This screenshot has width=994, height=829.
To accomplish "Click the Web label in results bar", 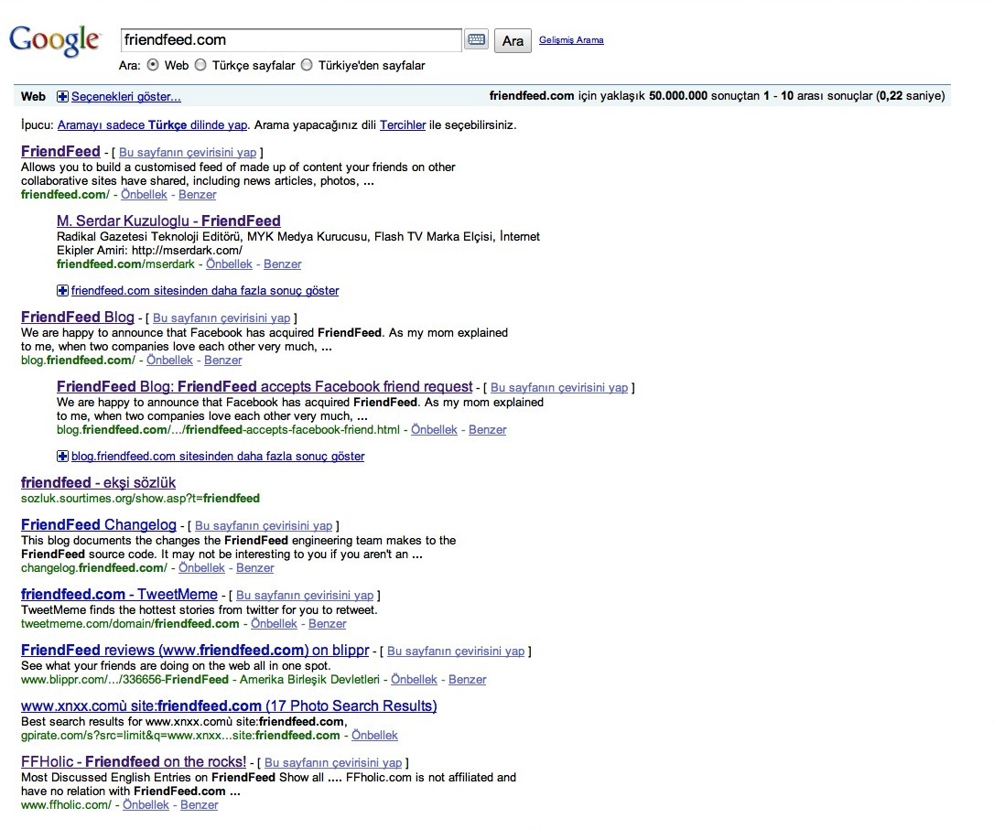I will (33, 96).
